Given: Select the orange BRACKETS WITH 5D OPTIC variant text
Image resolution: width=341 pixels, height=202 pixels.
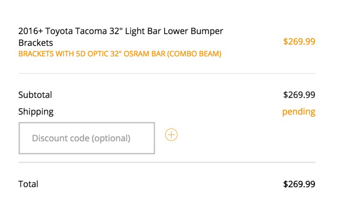Looking at the screenshot, I should click(x=120, y=54).
